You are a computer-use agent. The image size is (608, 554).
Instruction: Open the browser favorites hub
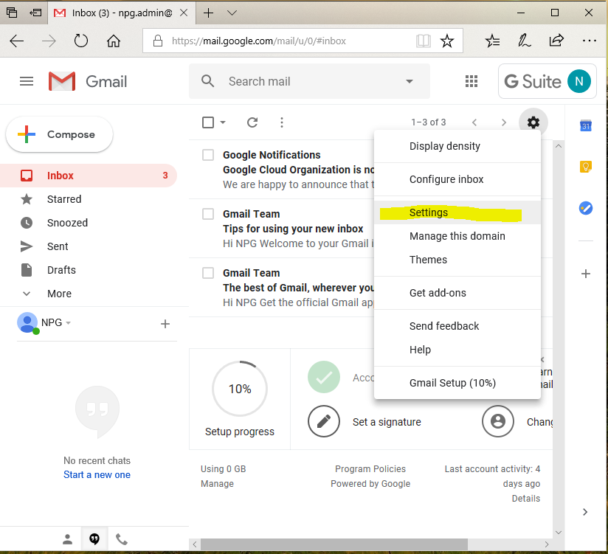click(x=492, y=41)
